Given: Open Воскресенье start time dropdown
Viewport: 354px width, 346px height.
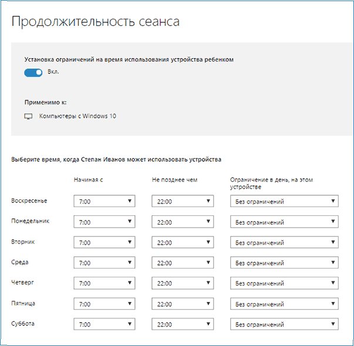Looking at the screenshot, I should tap(104, 201).
